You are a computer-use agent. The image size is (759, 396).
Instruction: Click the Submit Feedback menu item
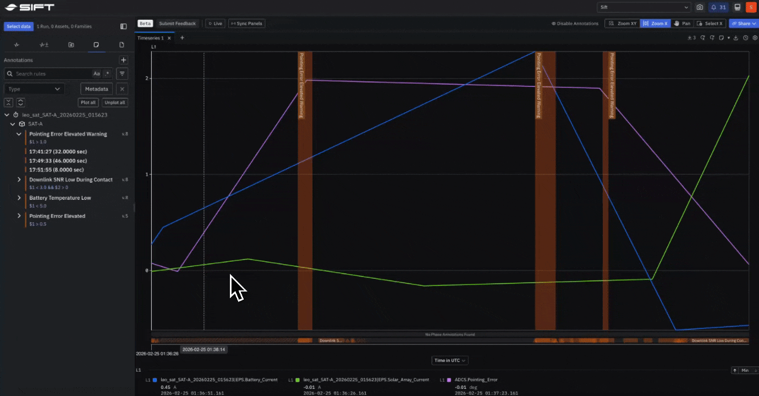[x=177, y=23]
